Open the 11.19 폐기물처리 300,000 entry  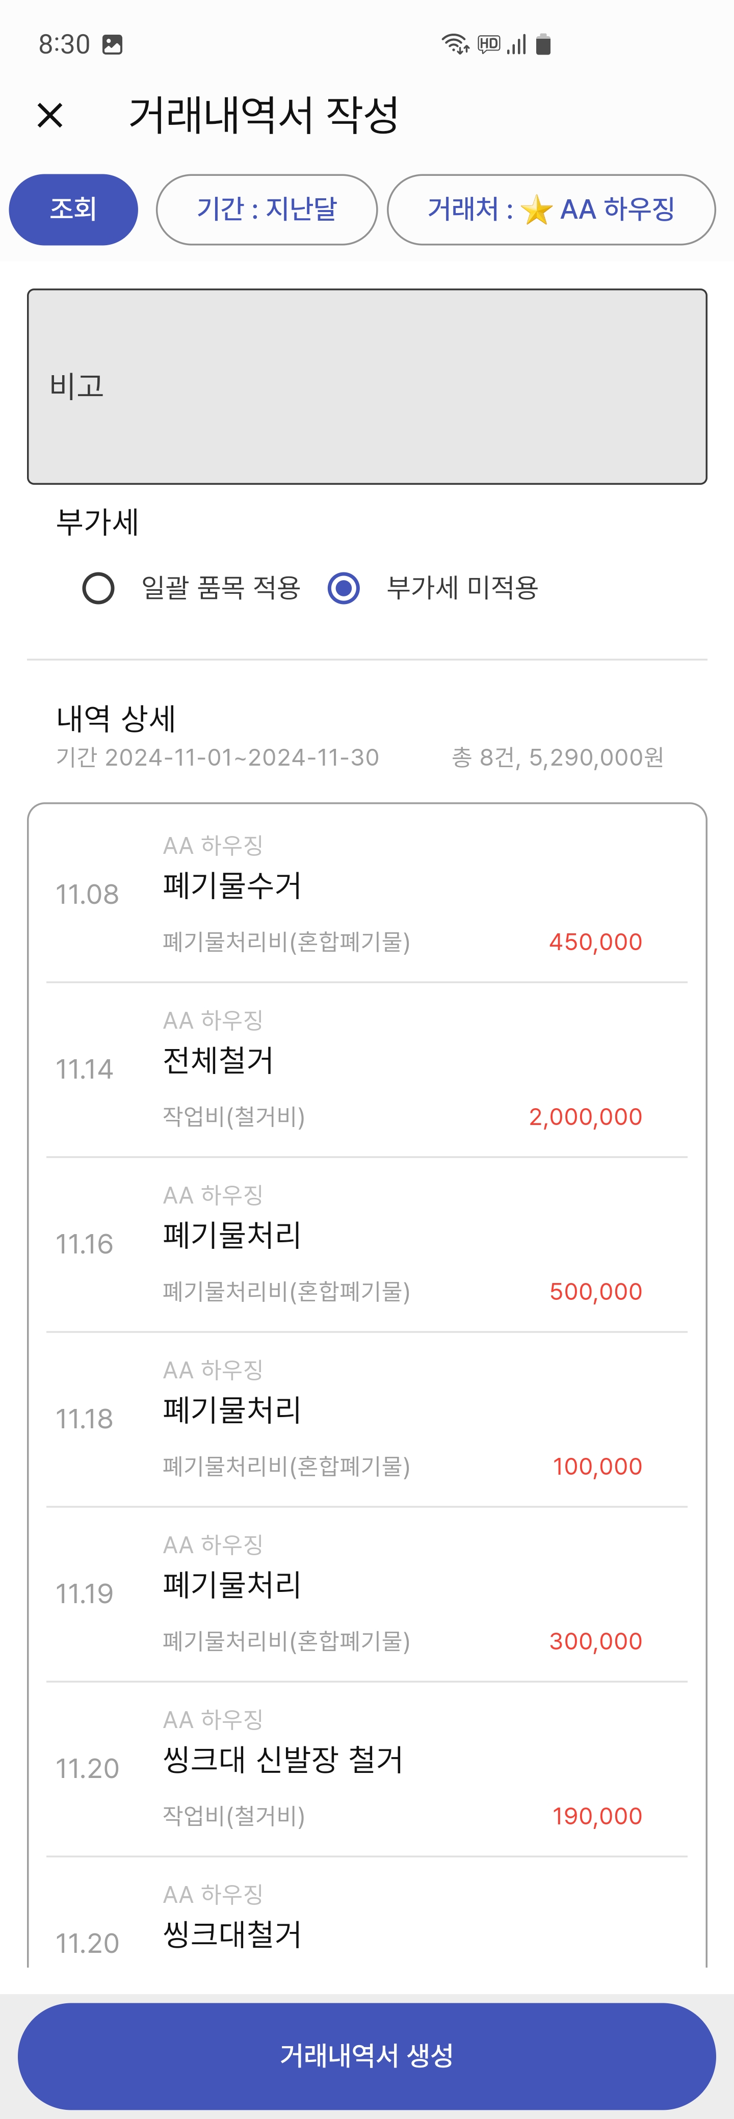click(367, 1594)
